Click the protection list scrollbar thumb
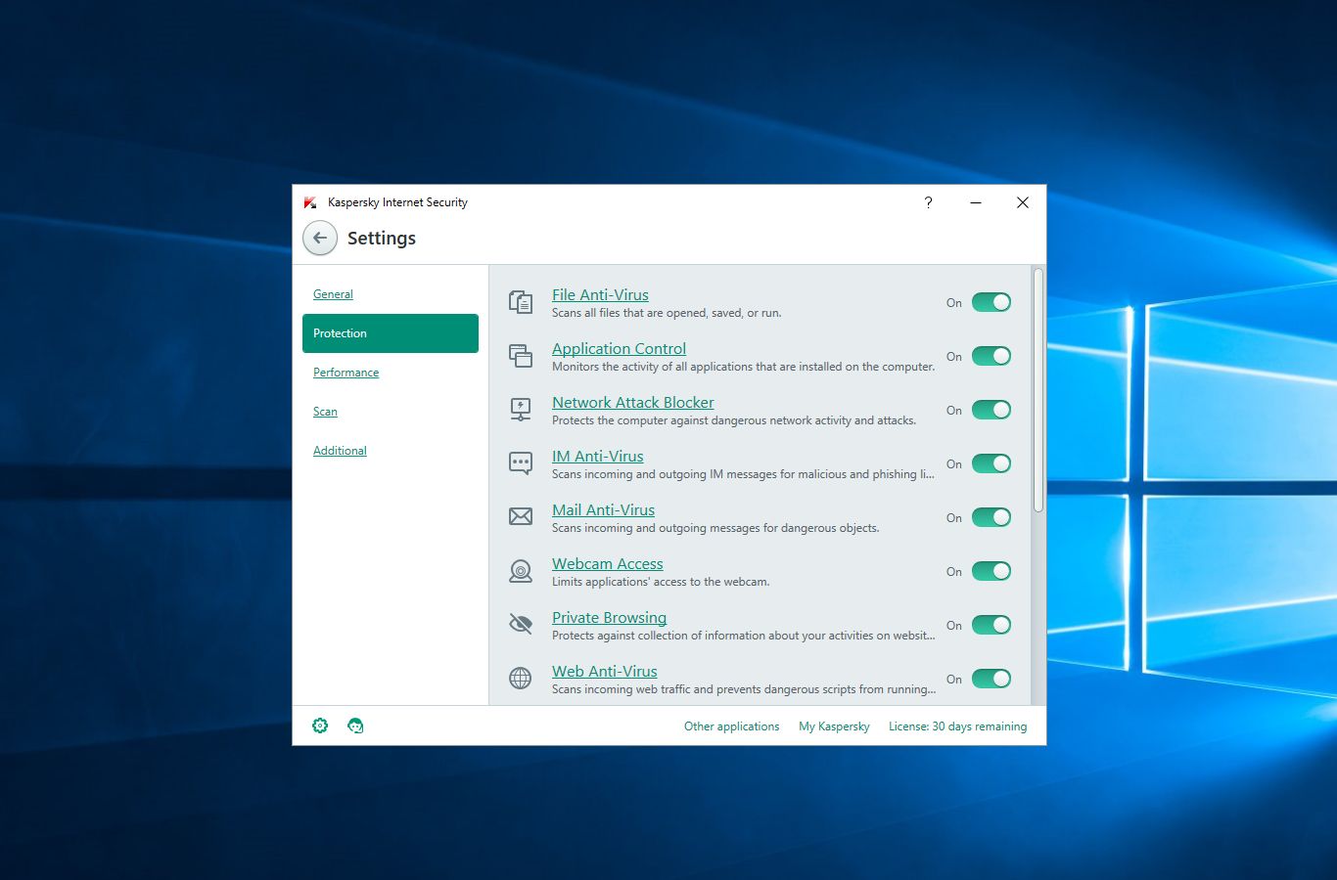1337x880 pixels. pyautogui.click(x=1038, y=390)
